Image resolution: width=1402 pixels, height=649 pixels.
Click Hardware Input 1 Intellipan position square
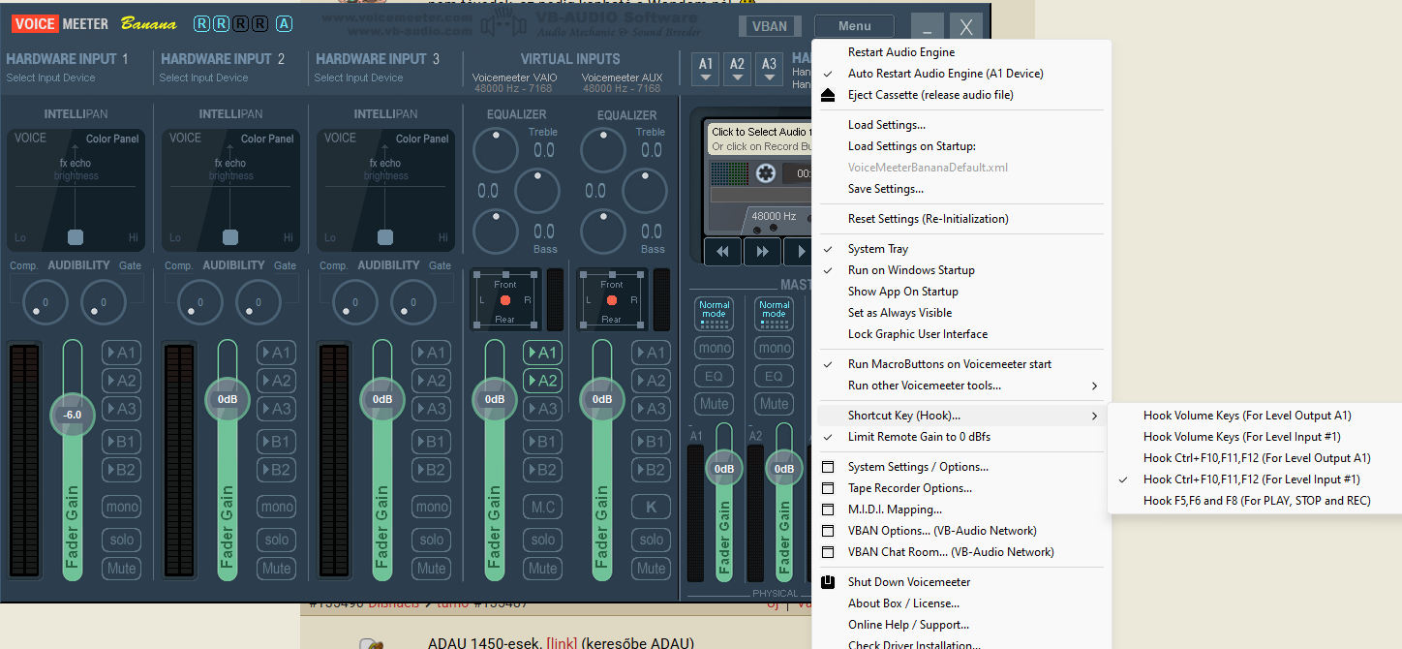point(76,237)
